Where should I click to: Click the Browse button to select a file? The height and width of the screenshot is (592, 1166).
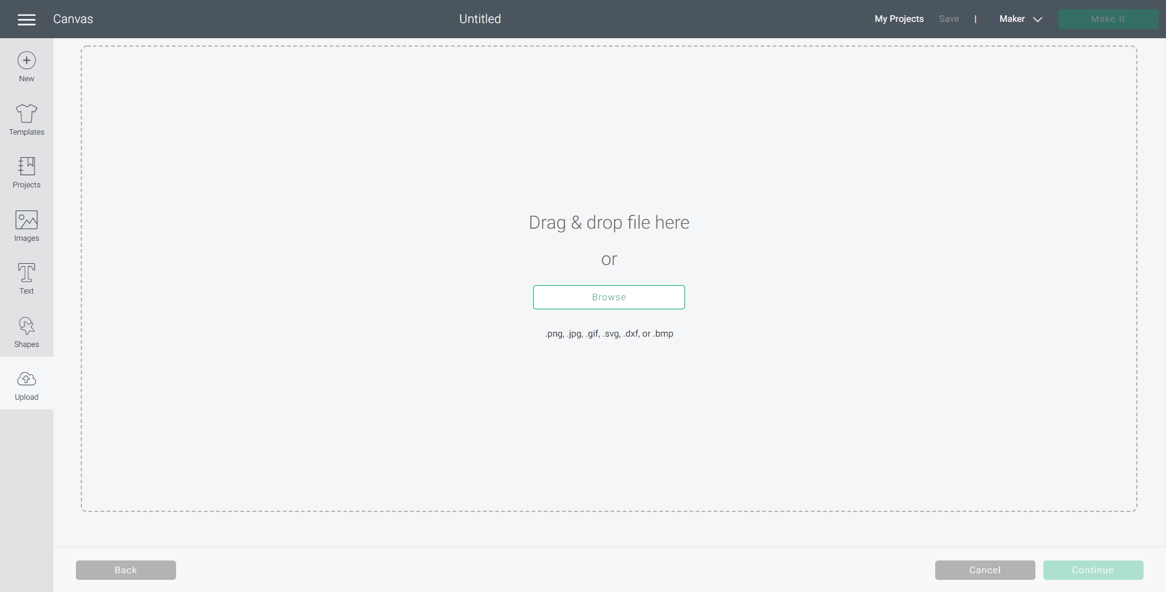(x=609, y=297)
